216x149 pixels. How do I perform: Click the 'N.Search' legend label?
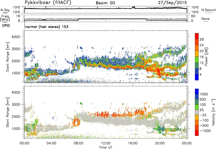[x=208, y=10]
